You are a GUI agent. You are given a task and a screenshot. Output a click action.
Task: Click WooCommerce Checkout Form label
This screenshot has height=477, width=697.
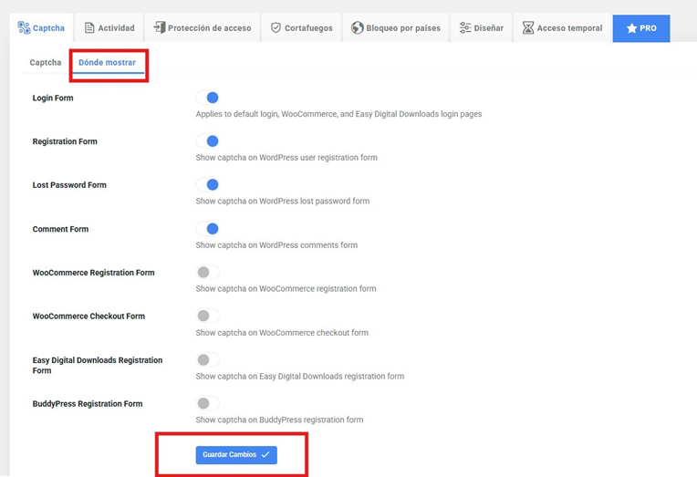[x=88, y=316]
